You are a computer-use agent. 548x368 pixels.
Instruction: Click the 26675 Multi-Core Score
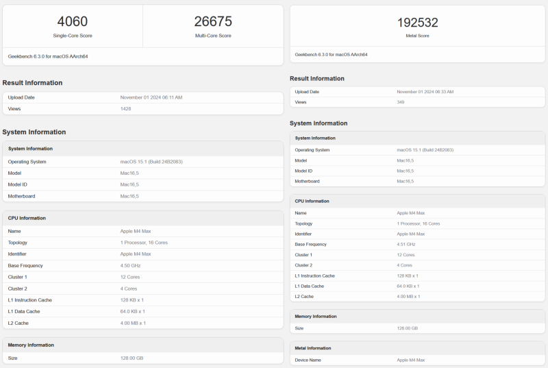coord(212,22)
